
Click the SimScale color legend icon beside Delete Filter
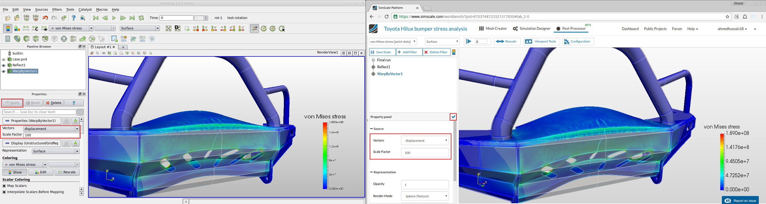(454, 52)
